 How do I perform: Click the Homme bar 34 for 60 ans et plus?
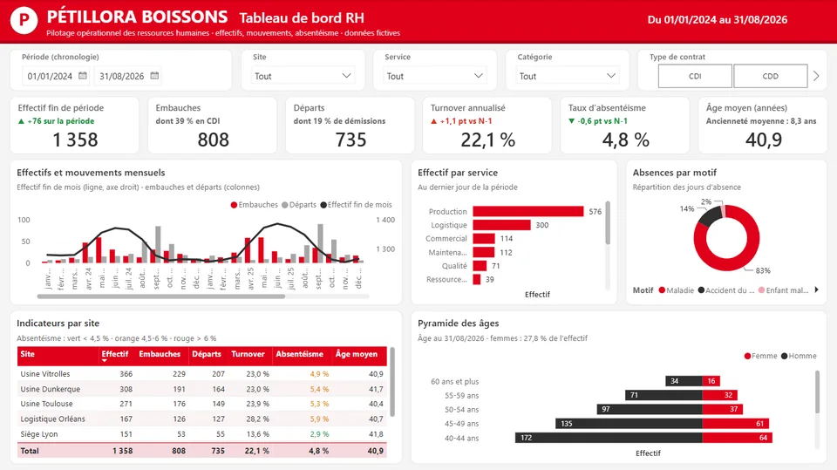click(684, 381)
